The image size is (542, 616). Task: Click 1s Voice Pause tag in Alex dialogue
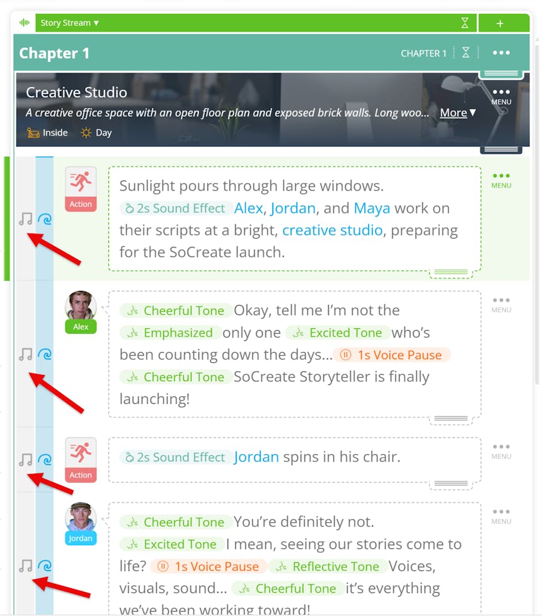[392, 355]
